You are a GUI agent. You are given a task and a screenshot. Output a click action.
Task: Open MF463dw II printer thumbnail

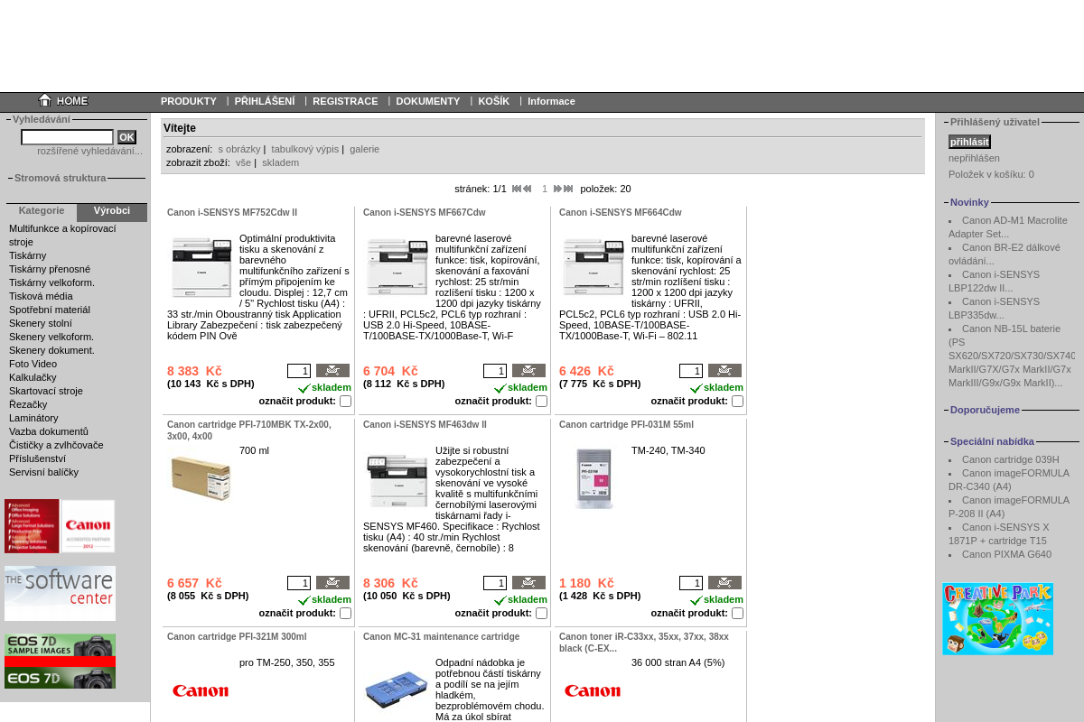(397, 479)
